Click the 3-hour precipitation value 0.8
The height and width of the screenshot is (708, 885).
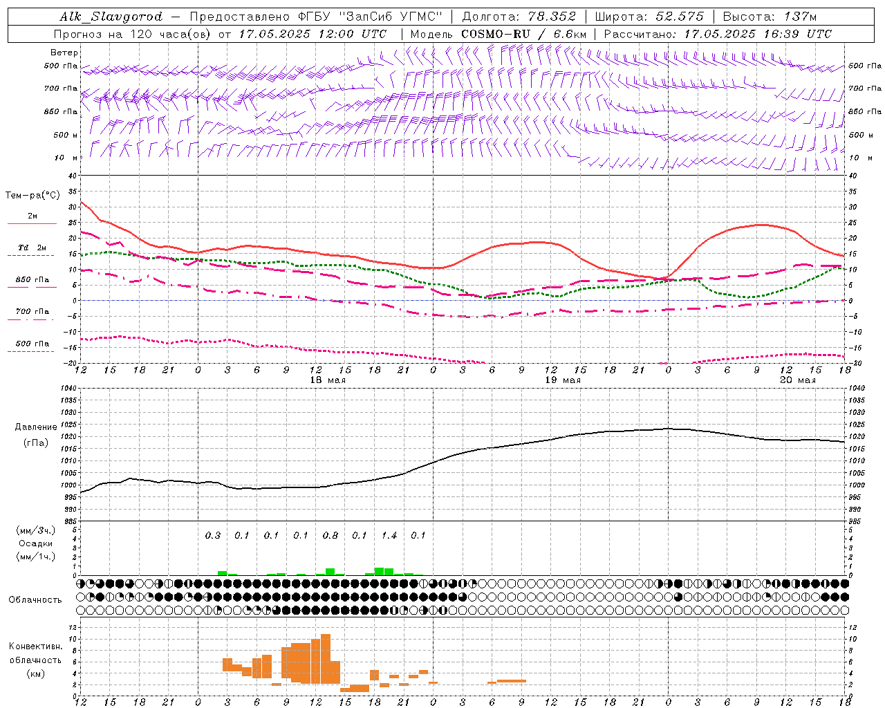click(x=330, y=535)
